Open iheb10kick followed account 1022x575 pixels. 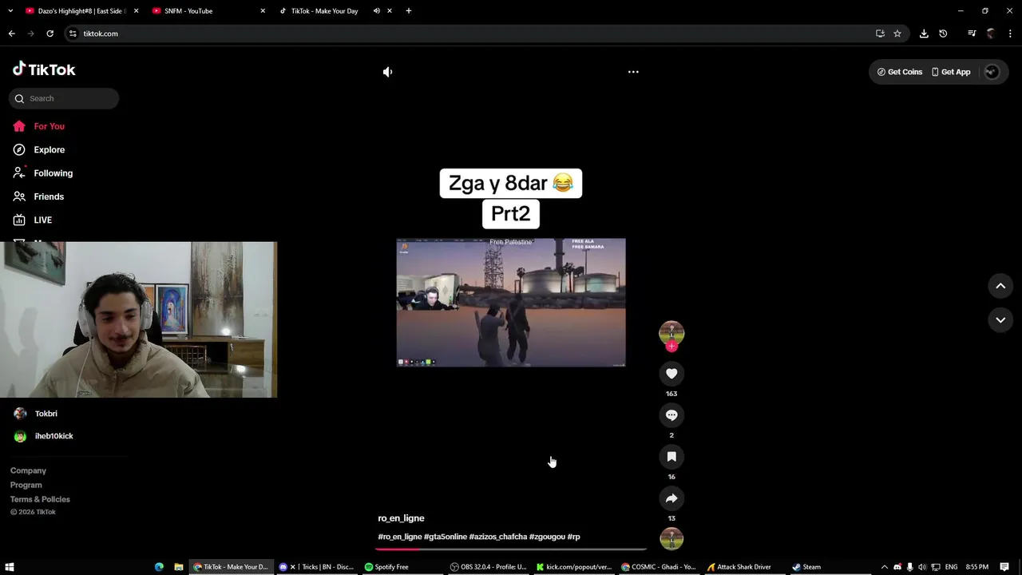pyautogui.click(x=44, y=436)
